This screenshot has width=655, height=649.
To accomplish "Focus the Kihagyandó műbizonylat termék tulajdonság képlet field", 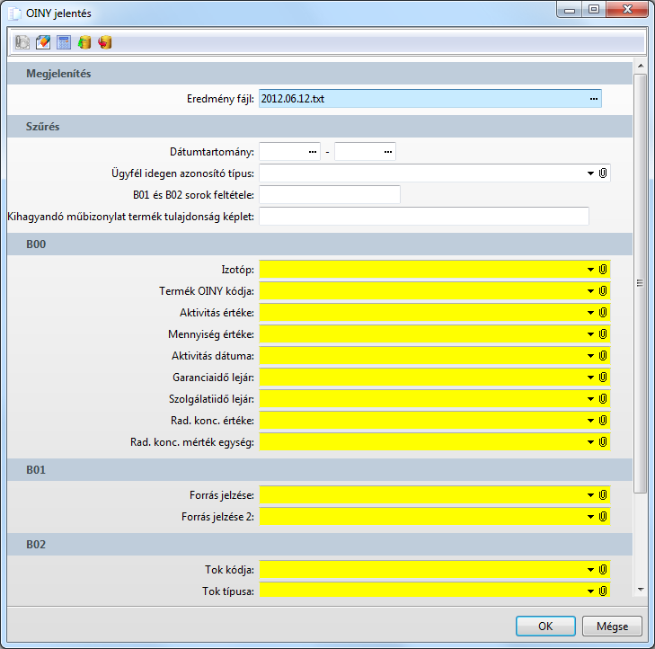I will coord(424,217).
